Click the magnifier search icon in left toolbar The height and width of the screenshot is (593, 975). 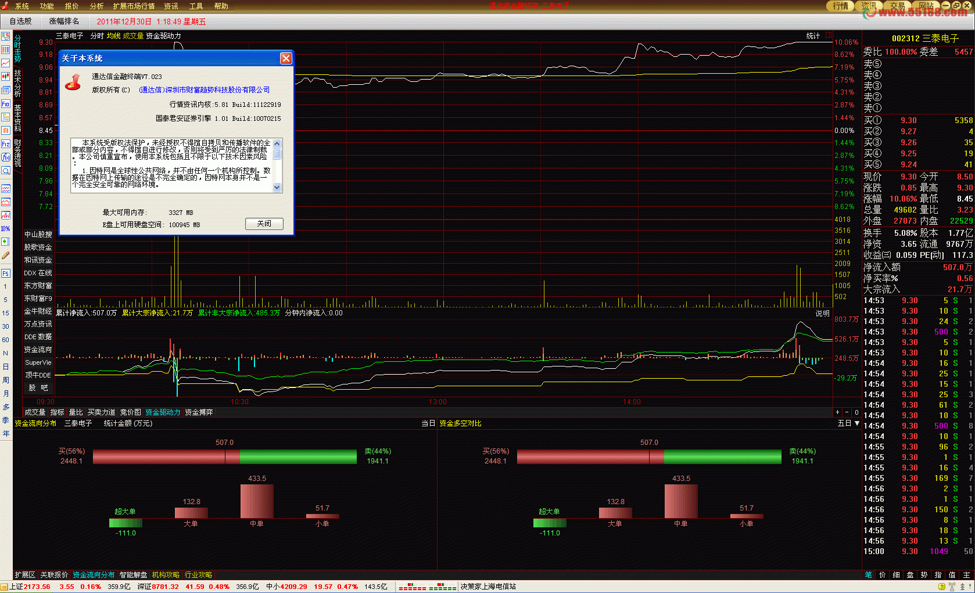[x=5, y=171]
